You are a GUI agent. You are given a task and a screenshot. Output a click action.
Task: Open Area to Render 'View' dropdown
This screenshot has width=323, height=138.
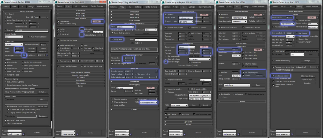click(14, 37)
